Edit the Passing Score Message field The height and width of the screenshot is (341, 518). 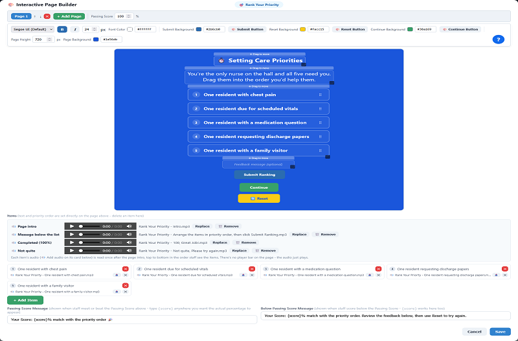coord(132,320)
